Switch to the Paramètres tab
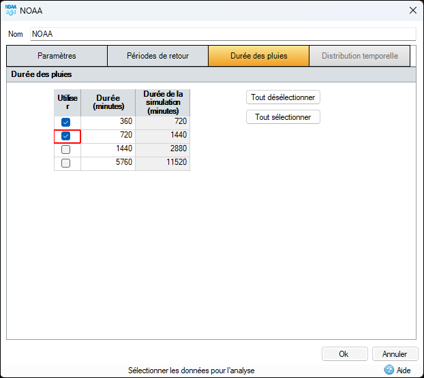 pyautogui.click(x=57, y=56)
